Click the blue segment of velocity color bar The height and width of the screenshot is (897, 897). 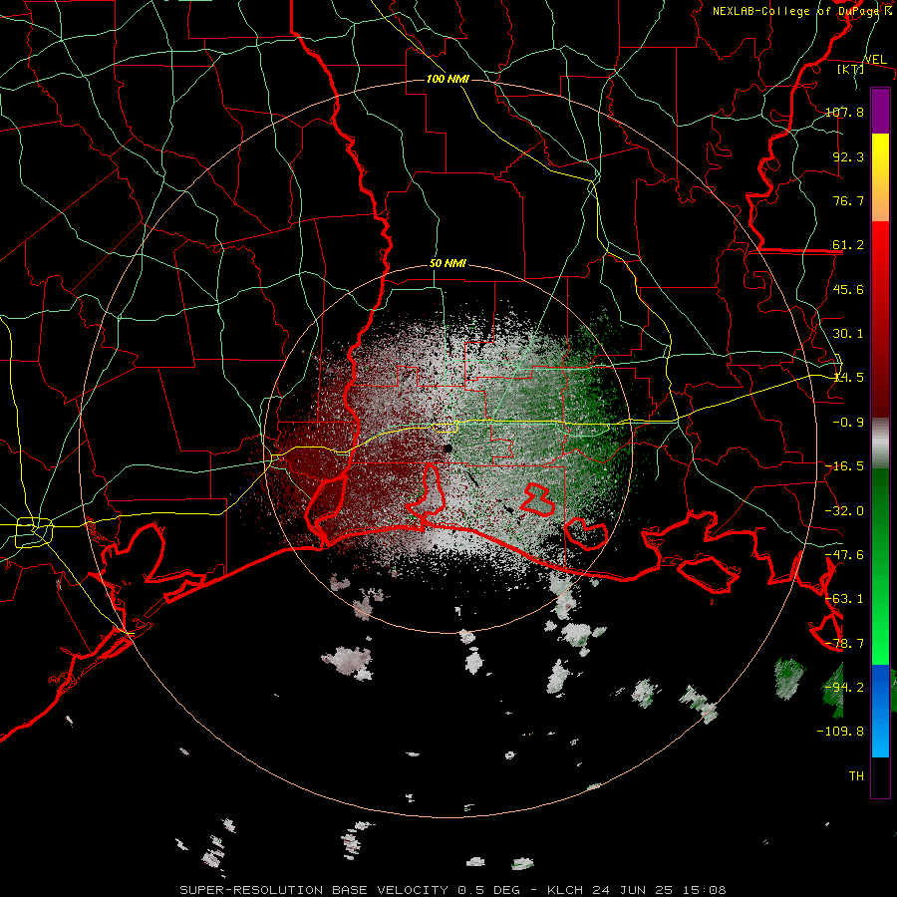pyautogui.click(x=880, y=711)
